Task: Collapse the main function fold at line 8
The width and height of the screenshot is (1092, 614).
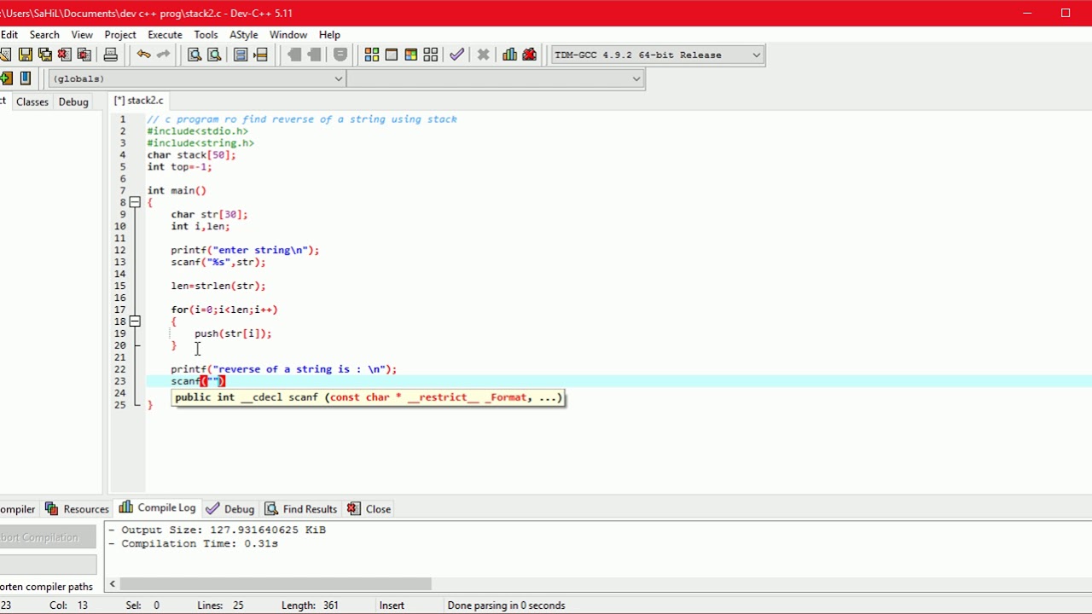Action: tap(135, 203)
